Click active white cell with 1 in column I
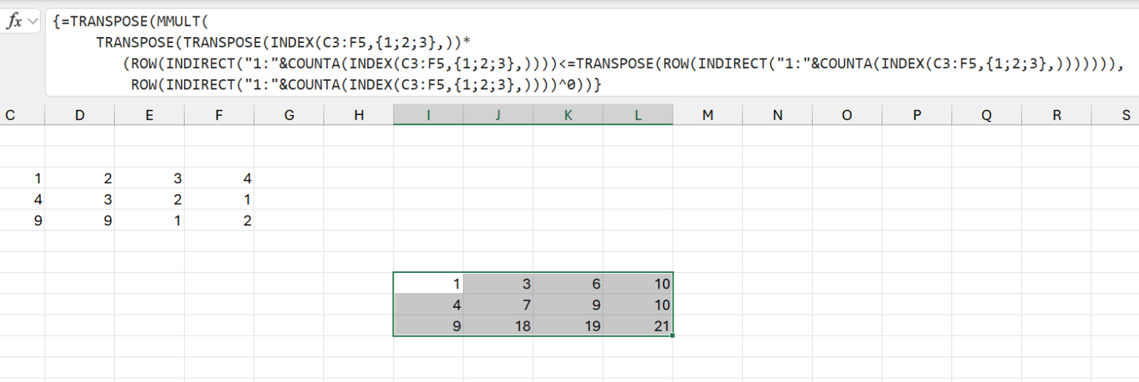This screenshot has height=382, width=1139. pos(428,283)
